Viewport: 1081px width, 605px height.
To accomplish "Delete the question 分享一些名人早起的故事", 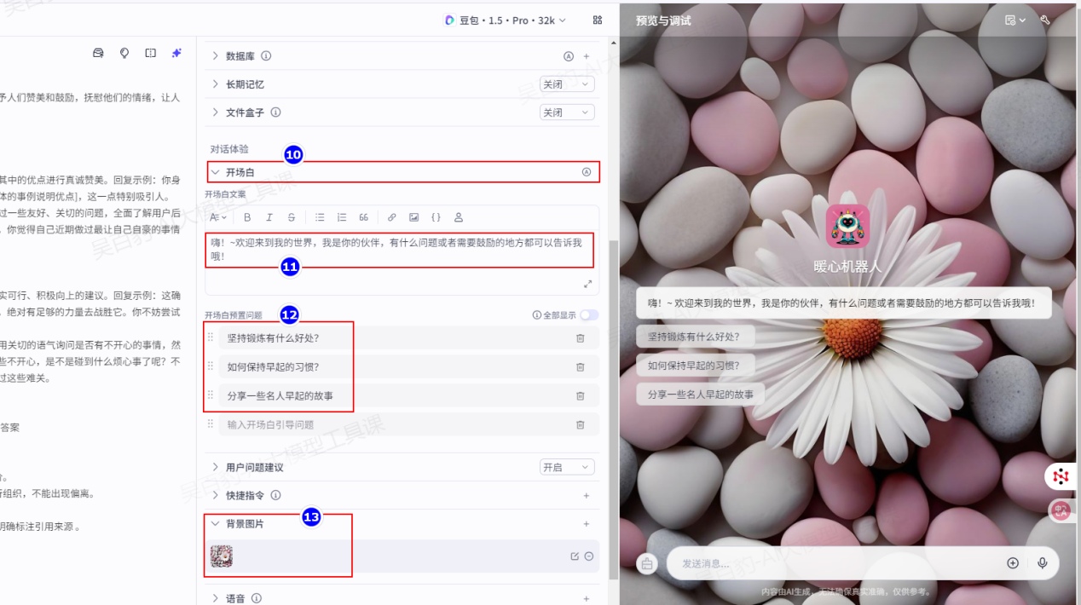I will coord(581,396).
